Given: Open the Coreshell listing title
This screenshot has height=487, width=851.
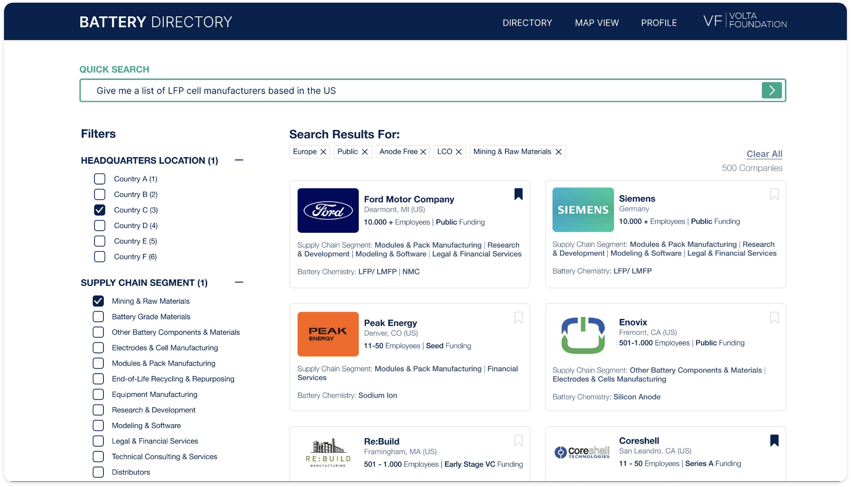Looking at the screenshot, I should (x=639, y=440).
